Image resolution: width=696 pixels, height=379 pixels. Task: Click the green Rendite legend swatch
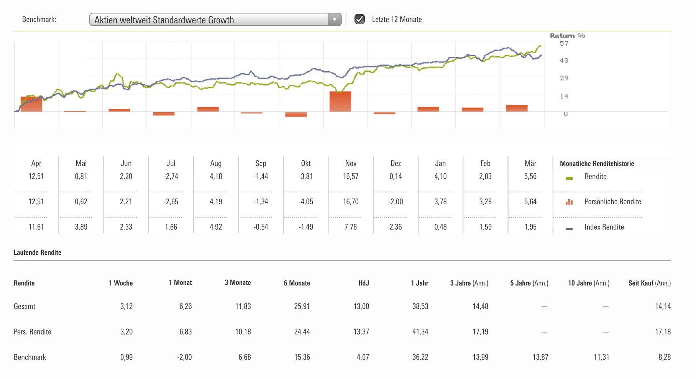point(569,178)
